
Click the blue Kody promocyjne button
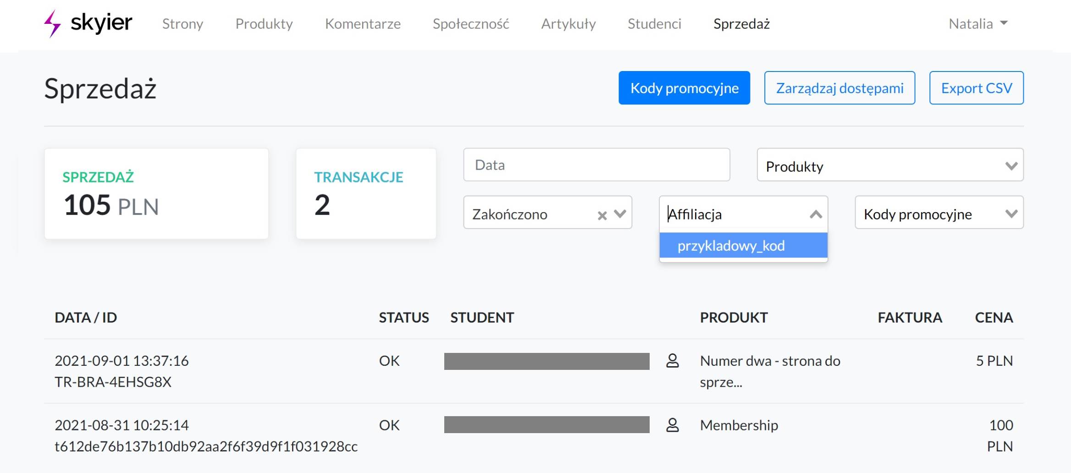pos(684,88)
